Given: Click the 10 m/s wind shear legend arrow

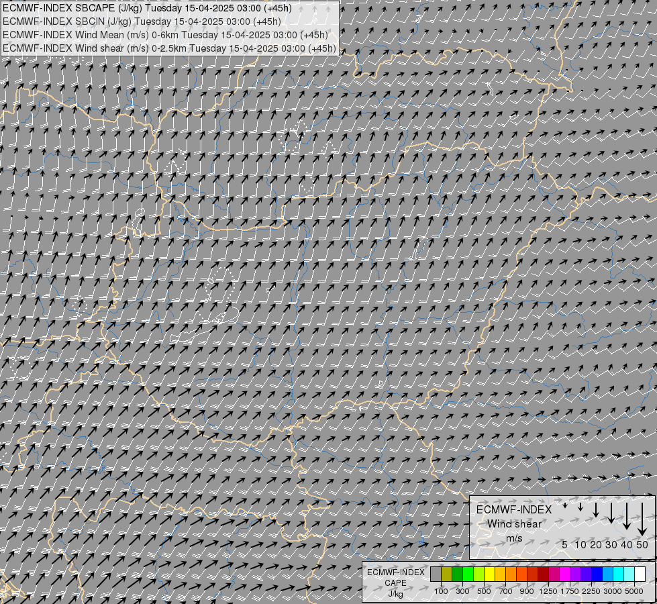Looking at the screenshot, I should tap(580, 507).
